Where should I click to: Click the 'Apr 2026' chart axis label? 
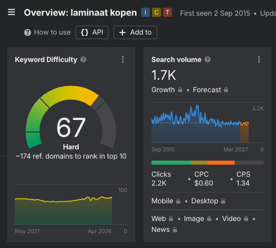click(100, 231)
